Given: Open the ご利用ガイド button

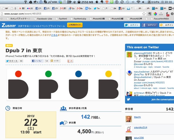Looking at the screenshot, I should tap(75, 25).
